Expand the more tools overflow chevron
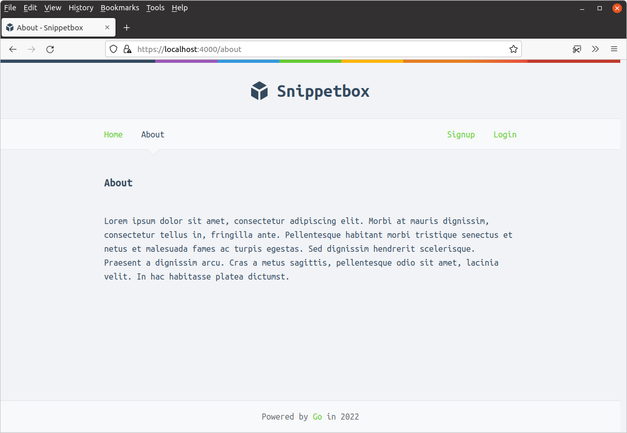This screenshot has height=433, width=627. coord(596,49)
